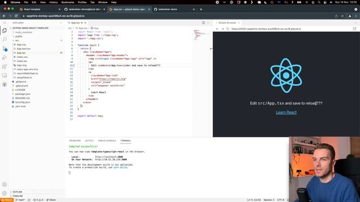This screenshot has width=360, height=202.
Task: Open Remote Explorer in activity bar
Action: point(4,75)
